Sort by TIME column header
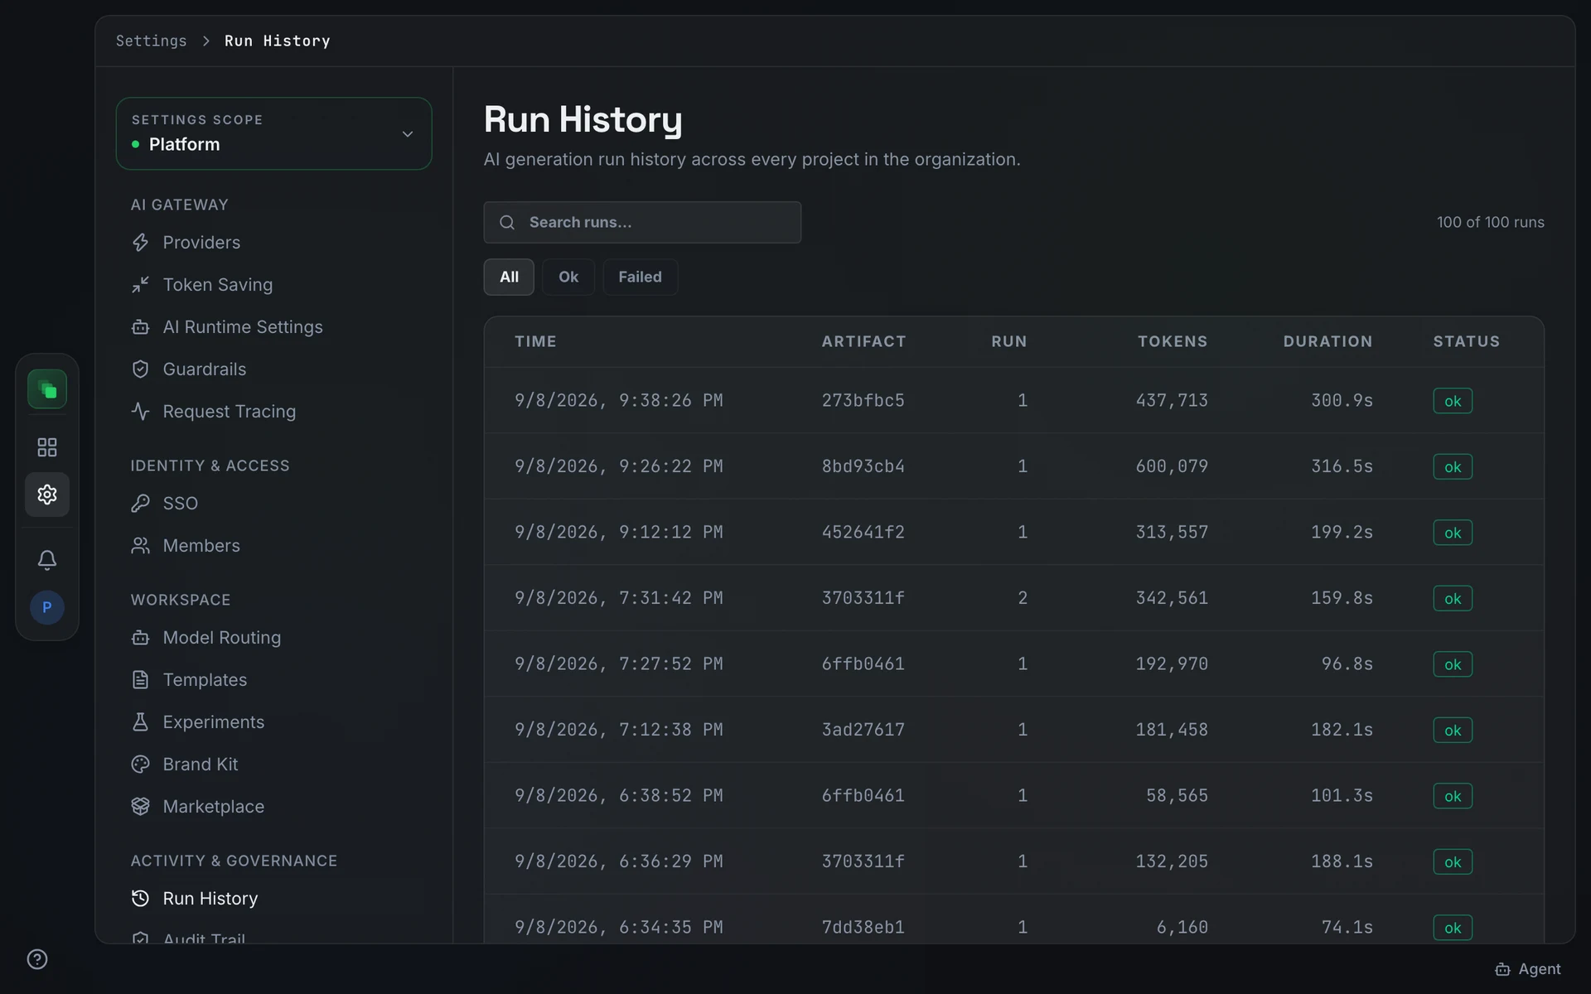1591x994 pixels. pyautogui.click(x=535, y=341)
